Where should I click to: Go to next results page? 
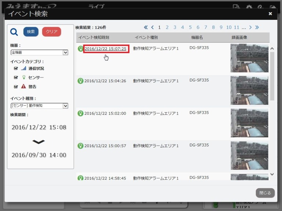[250, 27]
